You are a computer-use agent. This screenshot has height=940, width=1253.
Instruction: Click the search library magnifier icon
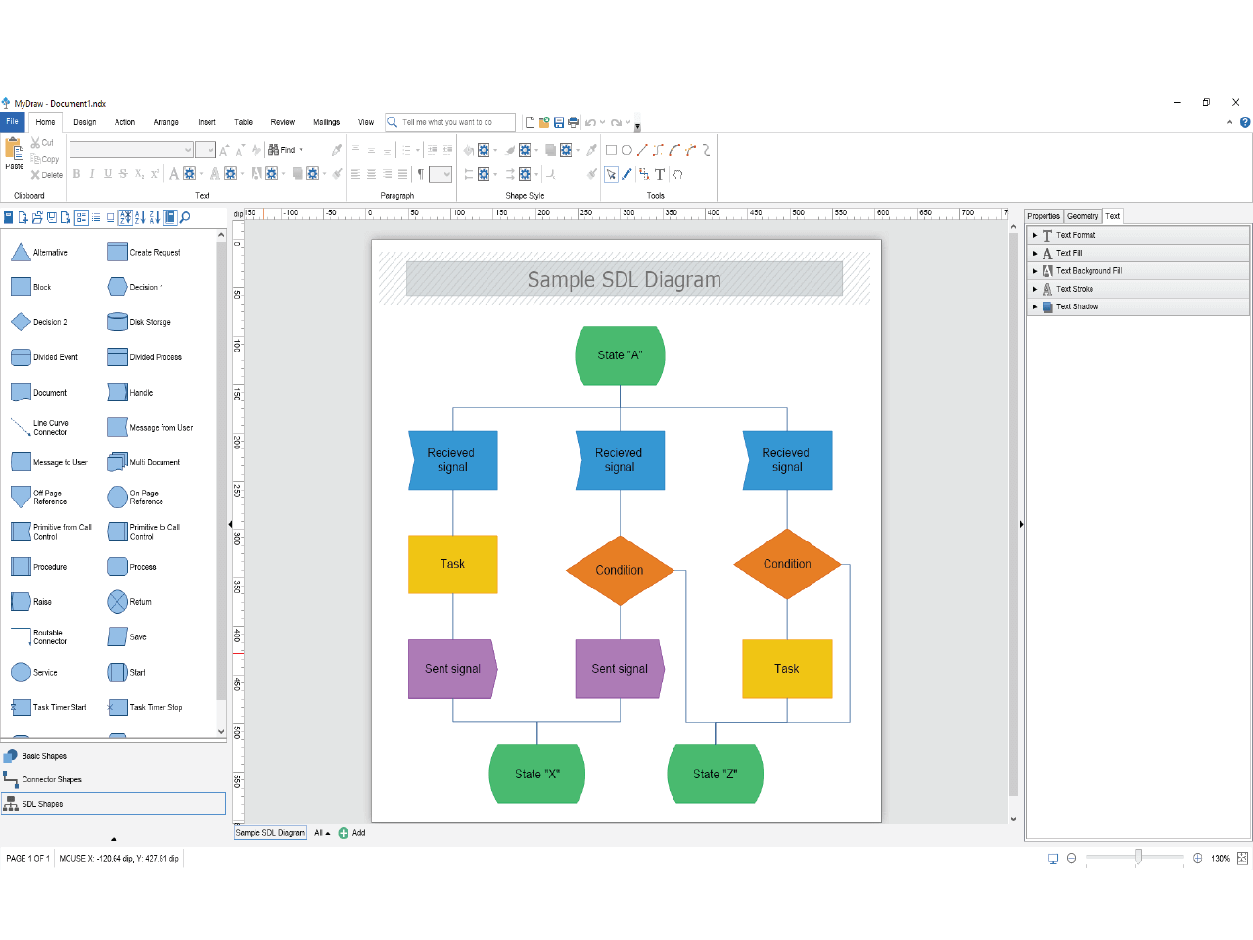[x=184, y=217]
